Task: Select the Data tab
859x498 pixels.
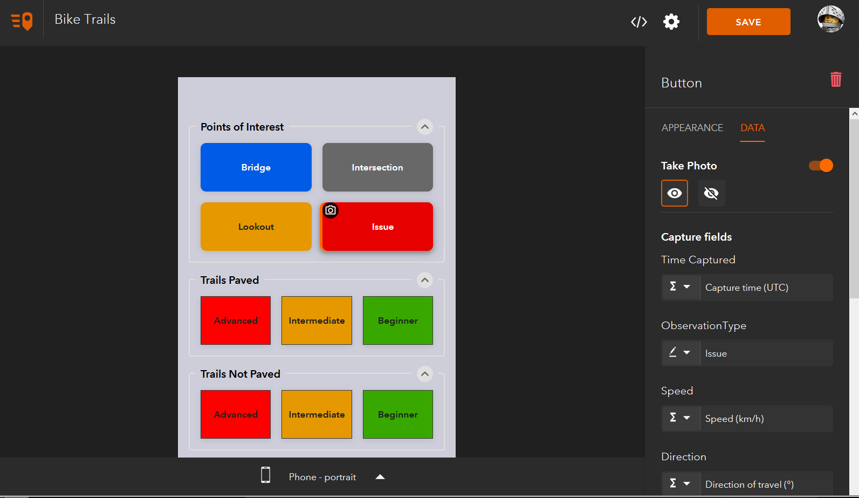Action: pyautogui.click(x=752, y=128)
